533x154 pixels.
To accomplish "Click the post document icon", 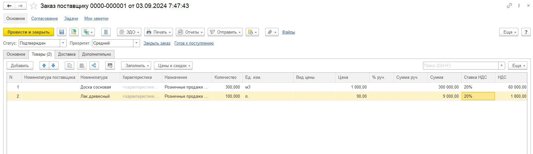I will [74, 32].
